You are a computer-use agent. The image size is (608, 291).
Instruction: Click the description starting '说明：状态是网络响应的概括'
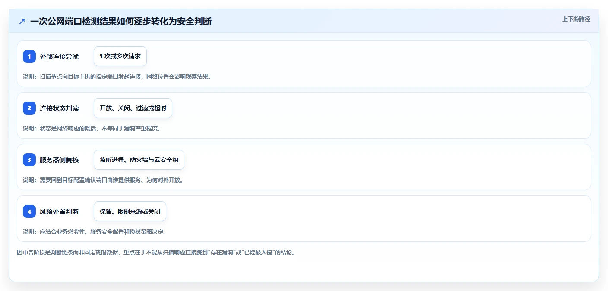coord(92,128)
